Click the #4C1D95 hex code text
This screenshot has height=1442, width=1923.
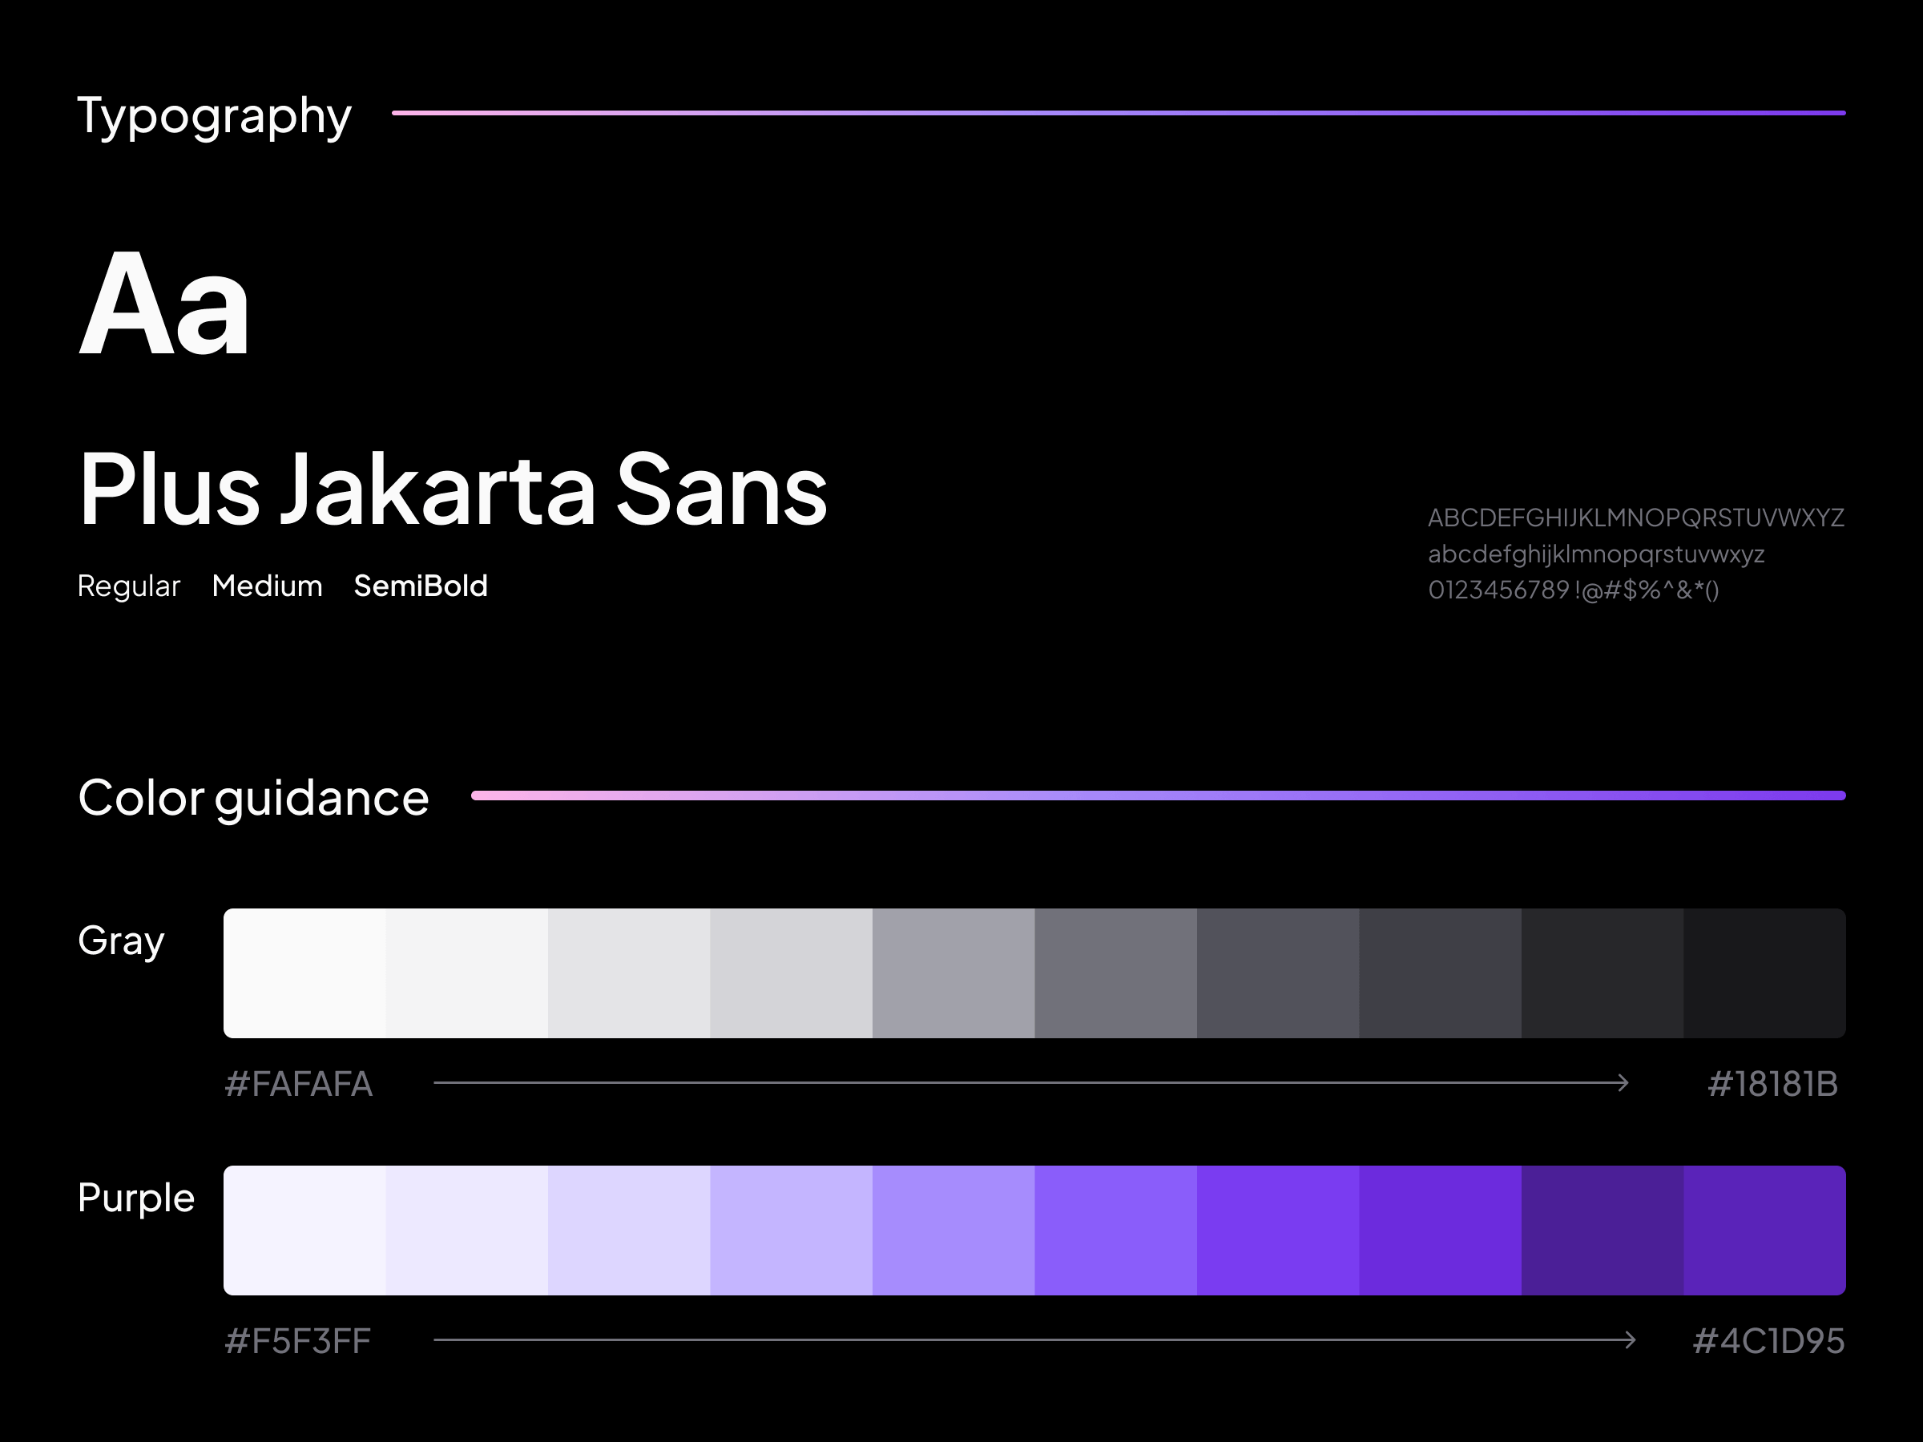click(x=1768, y=1341)
